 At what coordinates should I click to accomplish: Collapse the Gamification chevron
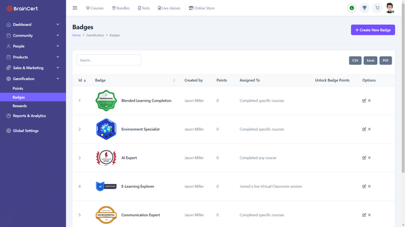pyautogui.click(x=58, y=78)
